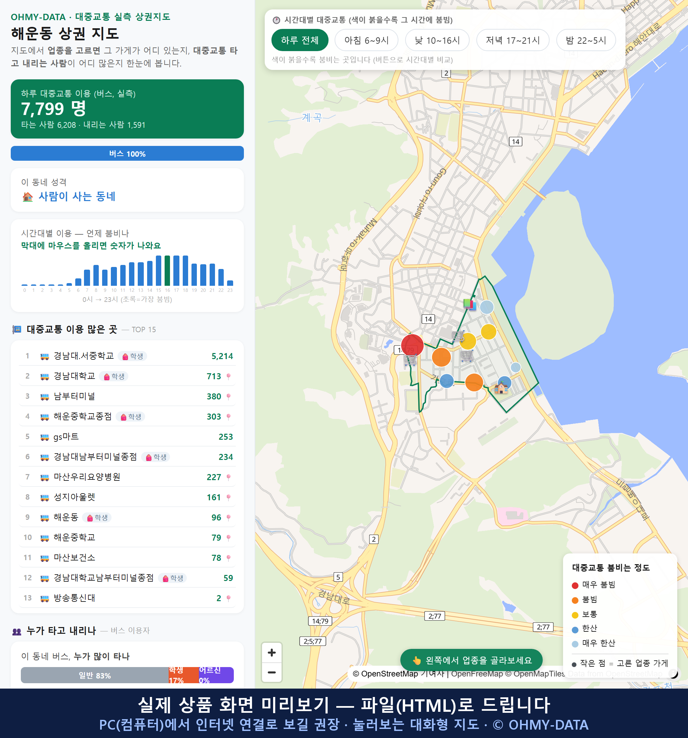This screenshot has height=738, width=688.
Task: Click the 학생 tag on the 경남대.서중학교 row
Action: [x=132, y=356]
